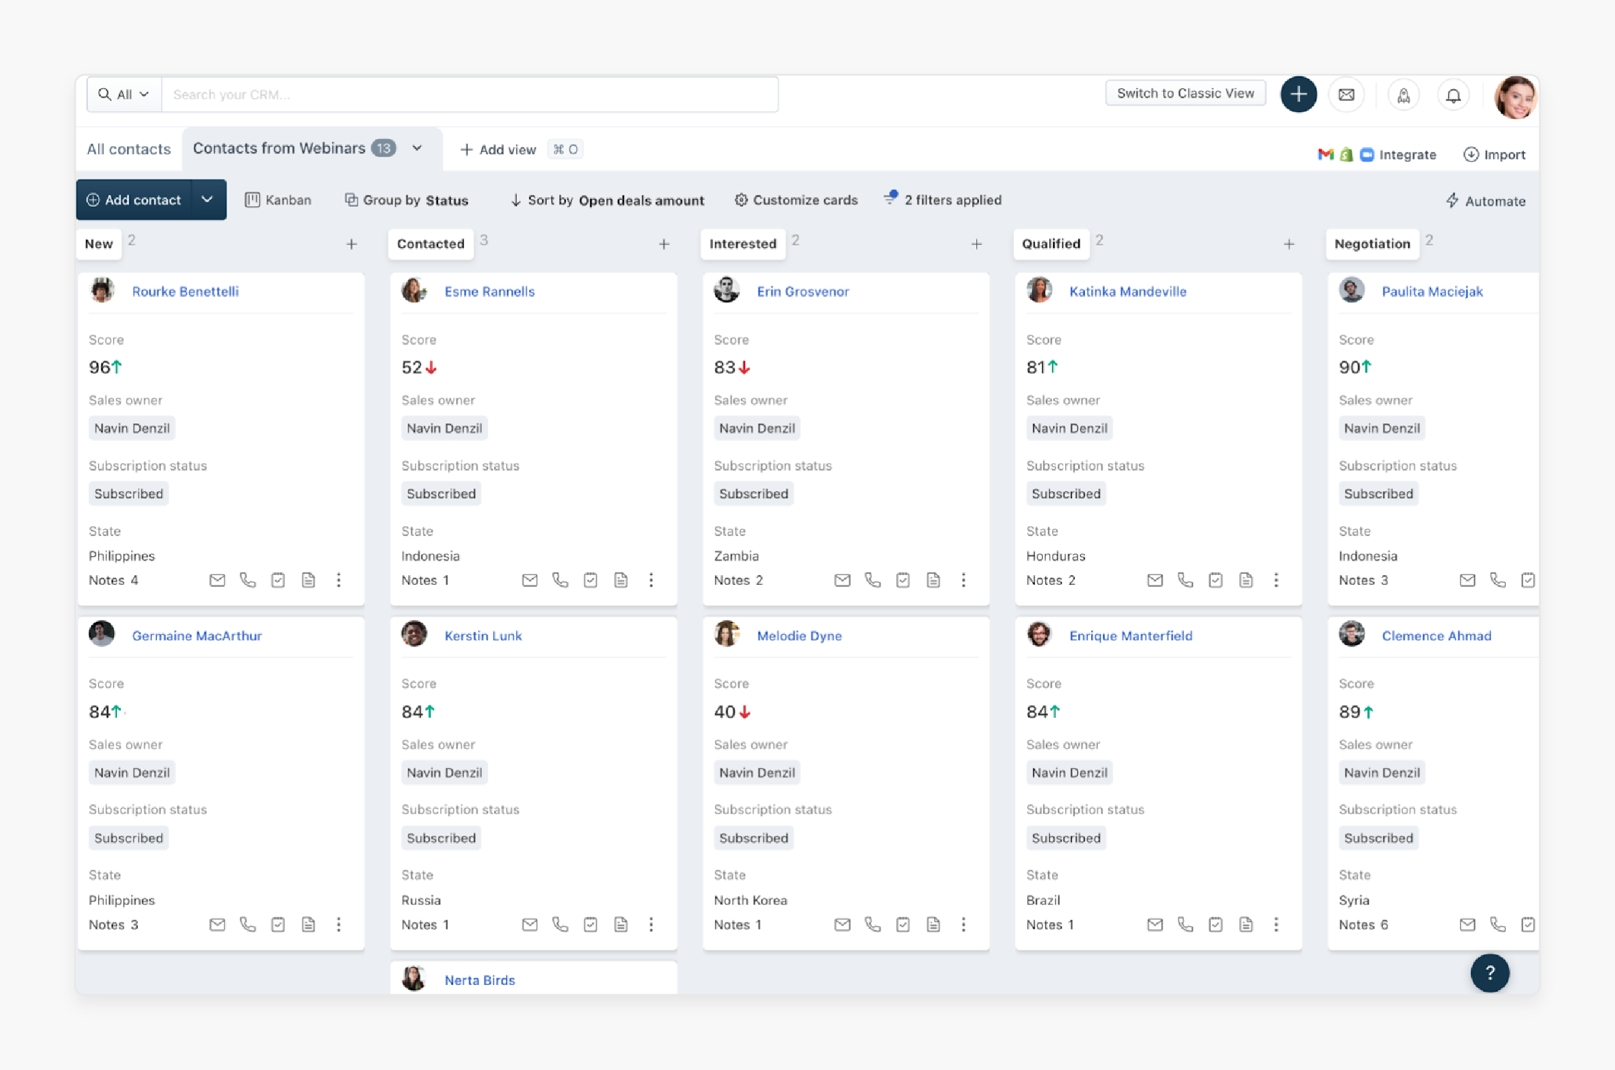Add task for Rourke Benettelli card
Viewport: 1615px width, 1070px height.
point(278,580)
